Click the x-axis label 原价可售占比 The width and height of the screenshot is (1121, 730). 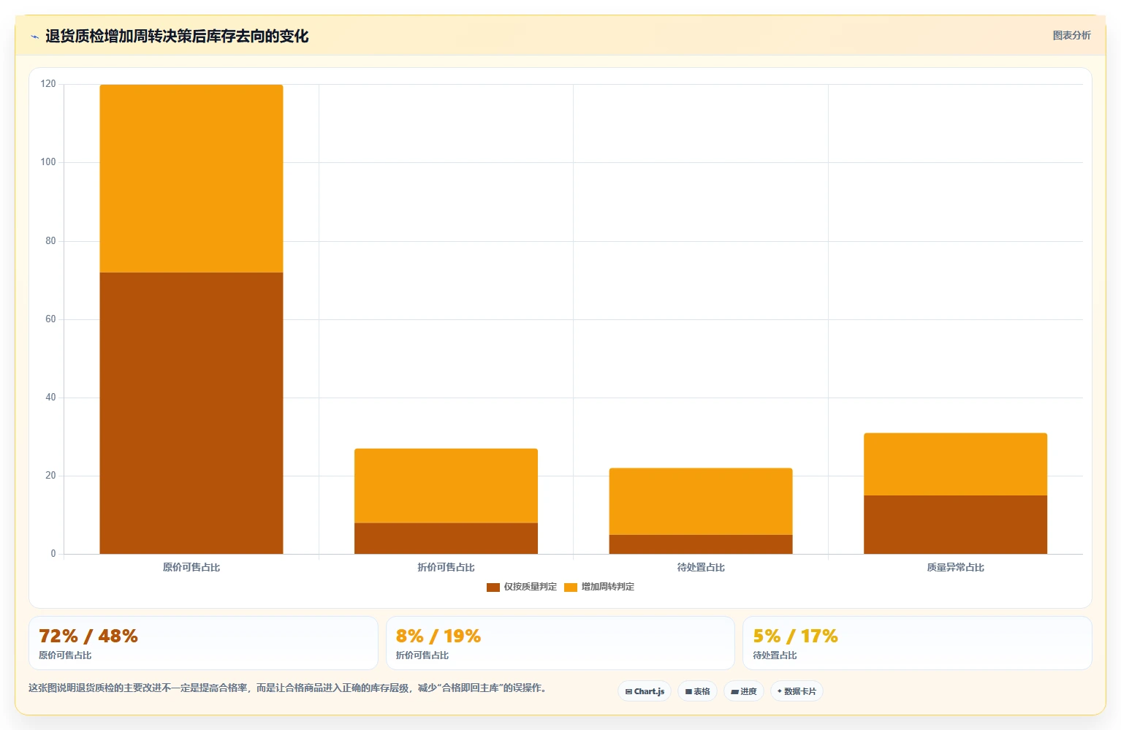click(x=191, y=568)
